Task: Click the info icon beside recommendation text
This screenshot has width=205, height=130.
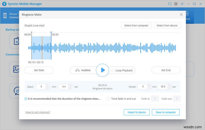Action: tap(26, 99)
